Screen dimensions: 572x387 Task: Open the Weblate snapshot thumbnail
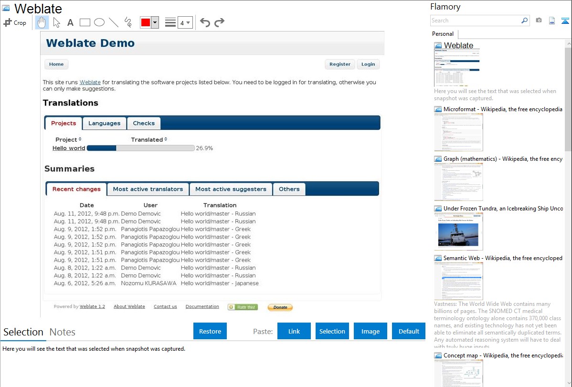(x=457, y=68)
